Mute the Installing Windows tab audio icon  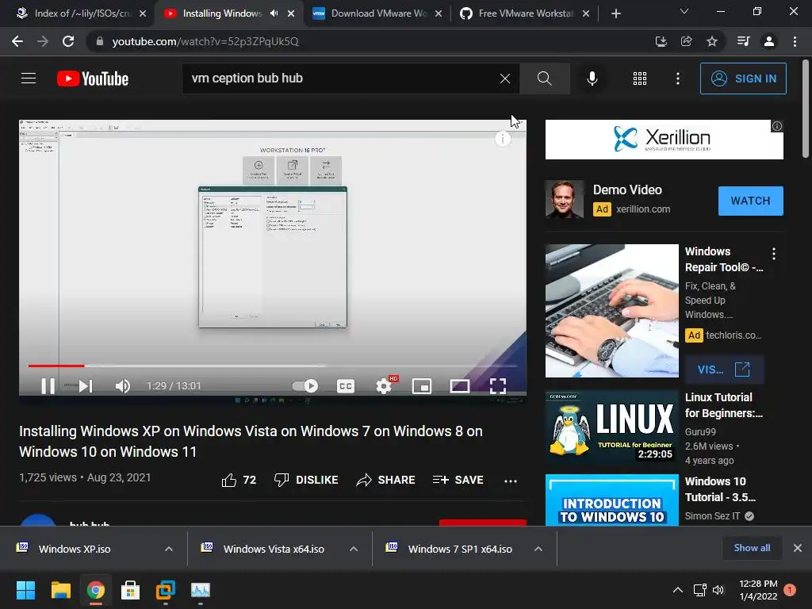click(x=274, y=13)
